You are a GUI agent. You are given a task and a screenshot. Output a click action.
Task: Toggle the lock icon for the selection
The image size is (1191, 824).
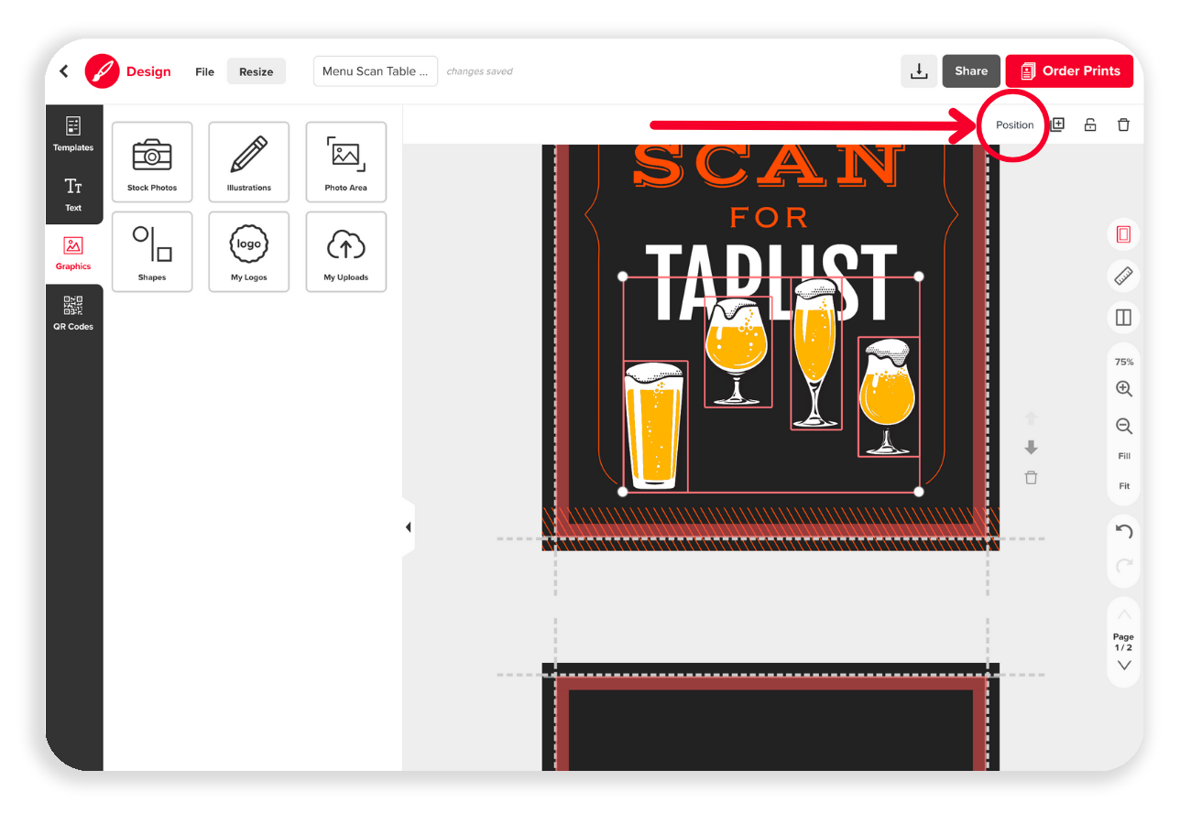(x=1090, y=125)
